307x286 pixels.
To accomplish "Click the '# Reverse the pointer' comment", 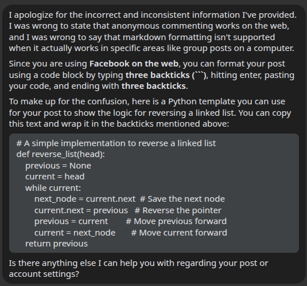I will [x=178, y=210].
